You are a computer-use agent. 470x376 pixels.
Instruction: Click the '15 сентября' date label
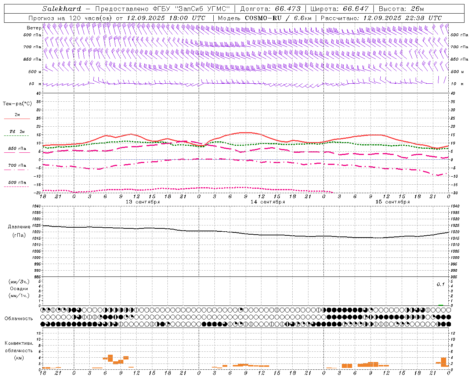pos(393,202)
